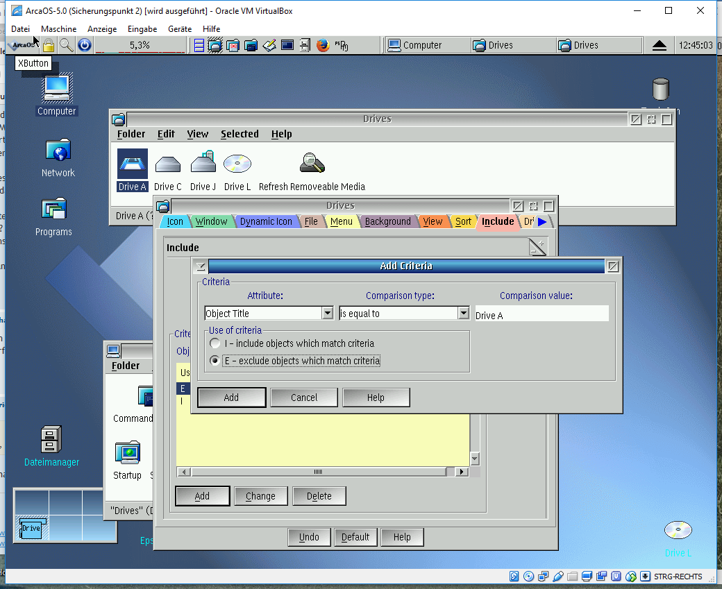The width and height of the screenshot is (722, 589).
Task: Select the 'E' criteria row in the list
Action: tap(183, 389)
